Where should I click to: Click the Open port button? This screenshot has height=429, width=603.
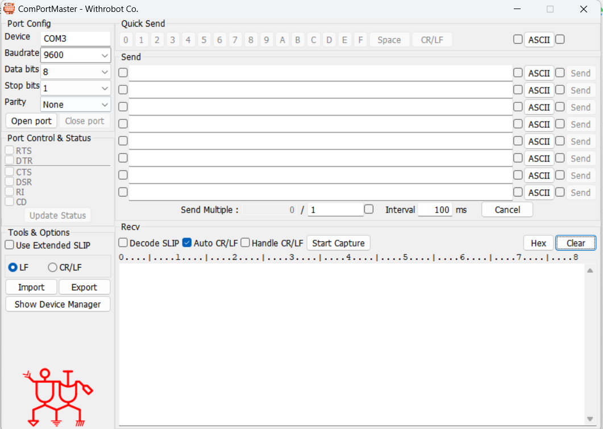(31, 121)
